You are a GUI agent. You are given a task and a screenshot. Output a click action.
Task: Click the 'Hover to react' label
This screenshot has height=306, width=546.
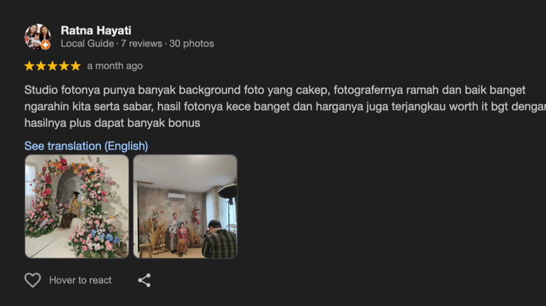point(80,280)
